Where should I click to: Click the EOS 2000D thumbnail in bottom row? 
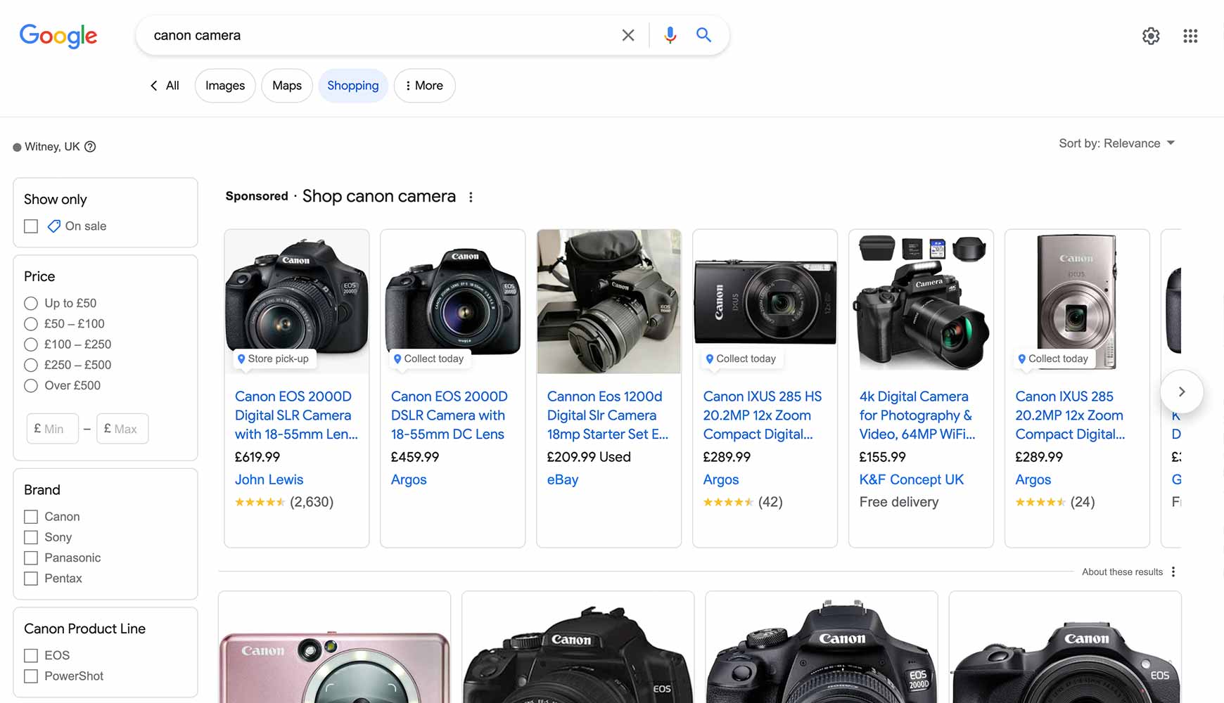[x=822, y=647]
